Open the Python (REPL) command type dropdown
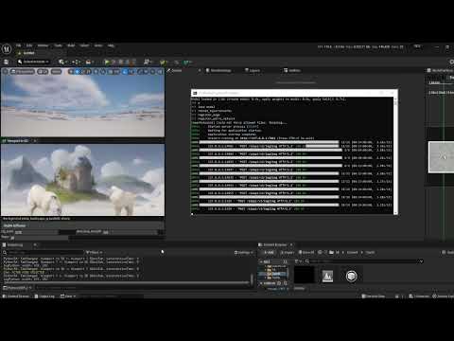454x341 pixels. click(17, 288)
